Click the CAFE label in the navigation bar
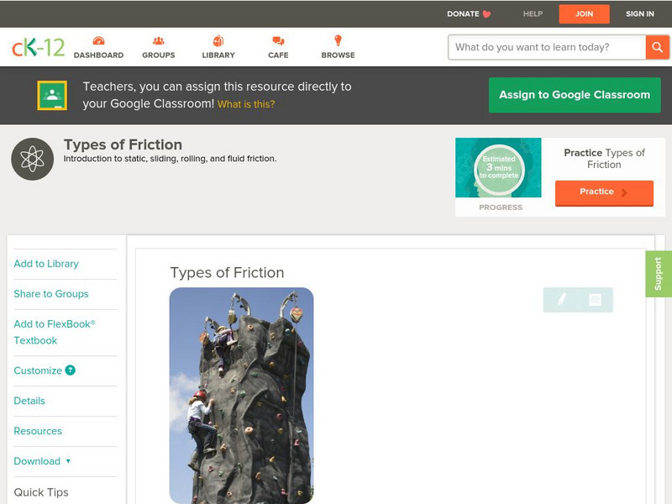Screen dimensions: 672x504 (x=278, y=55)
